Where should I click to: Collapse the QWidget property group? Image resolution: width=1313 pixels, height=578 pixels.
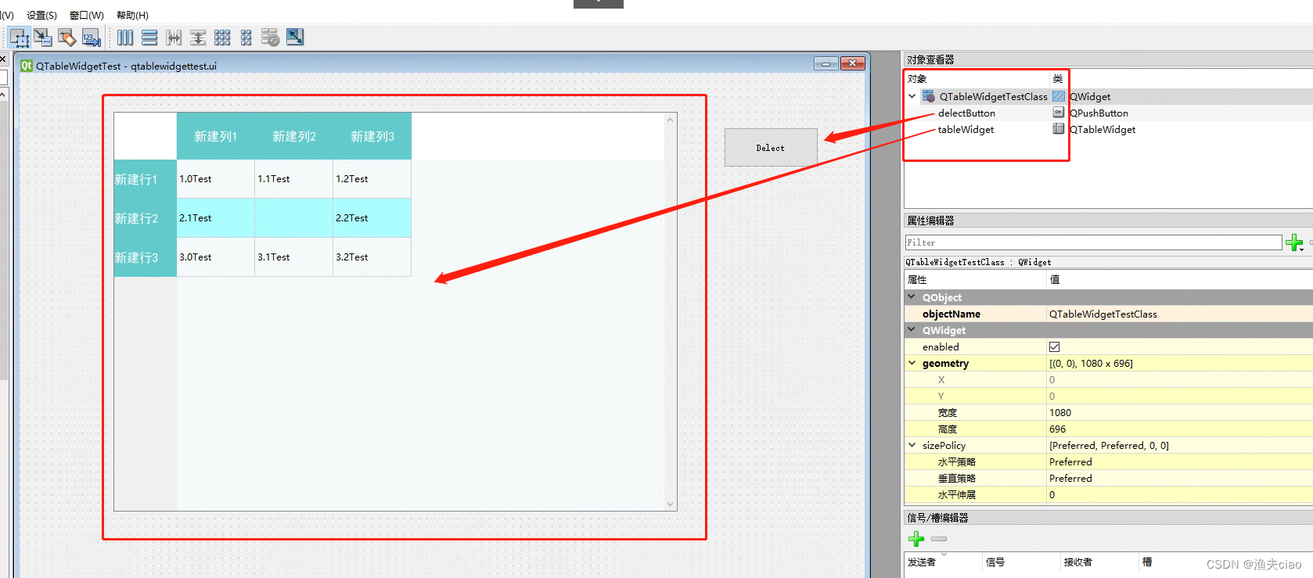pos(912,330)
